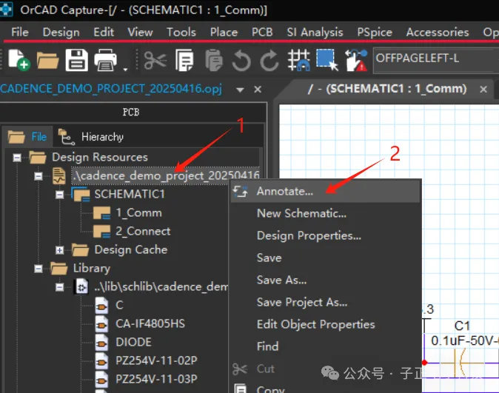Open the Tools menu

[x=181, y=32]
